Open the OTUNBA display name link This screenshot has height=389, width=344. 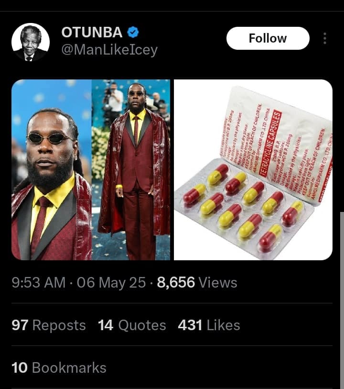tap(92, 33)
